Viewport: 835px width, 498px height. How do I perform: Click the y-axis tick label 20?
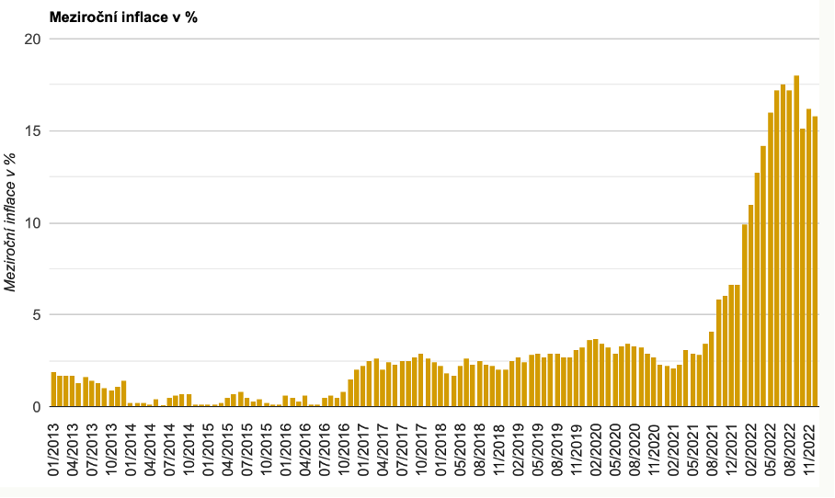point(32,40)
